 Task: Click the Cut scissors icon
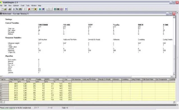pos(14,9)
